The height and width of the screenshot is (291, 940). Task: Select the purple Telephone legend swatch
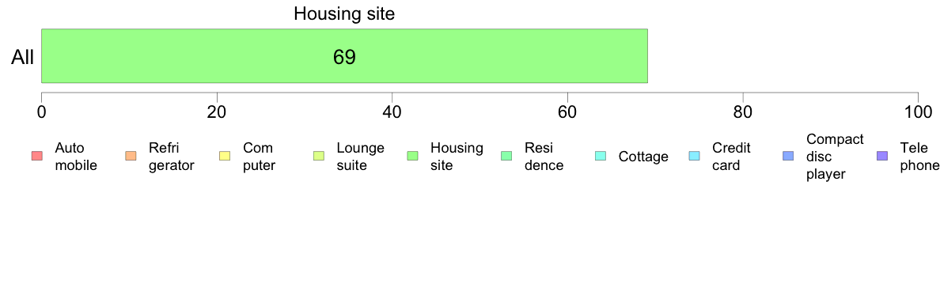pyautogui.click(x=882, y=157)
